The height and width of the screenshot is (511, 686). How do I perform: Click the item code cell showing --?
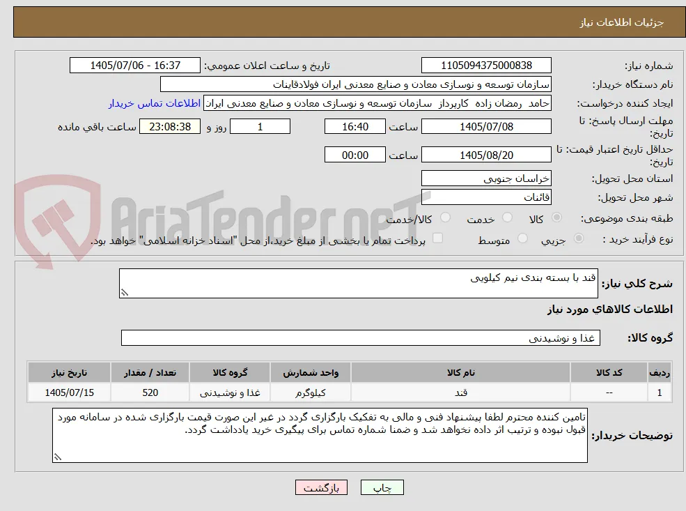click(x=609, y=392)
